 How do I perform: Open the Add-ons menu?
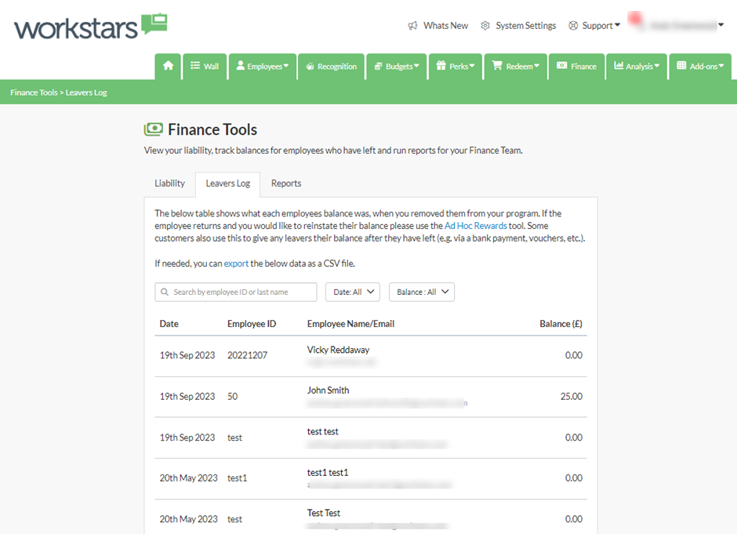point(699,67)
